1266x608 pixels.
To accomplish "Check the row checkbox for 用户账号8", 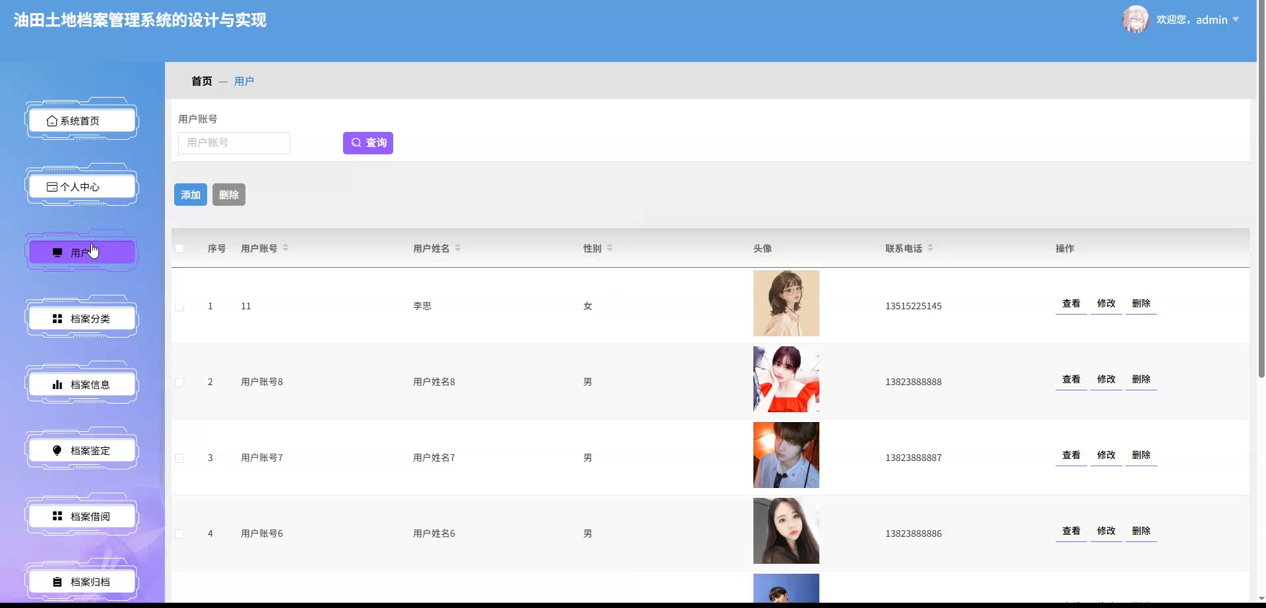I will pyautogui.click(x=179, y=382).
